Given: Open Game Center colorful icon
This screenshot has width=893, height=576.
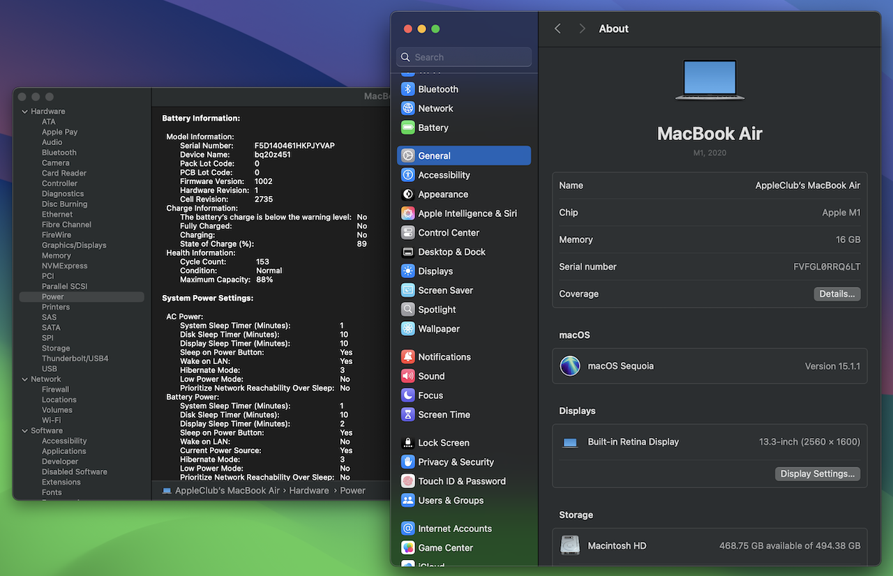Looking at the screenshot, I should click(x=408, y=547).
